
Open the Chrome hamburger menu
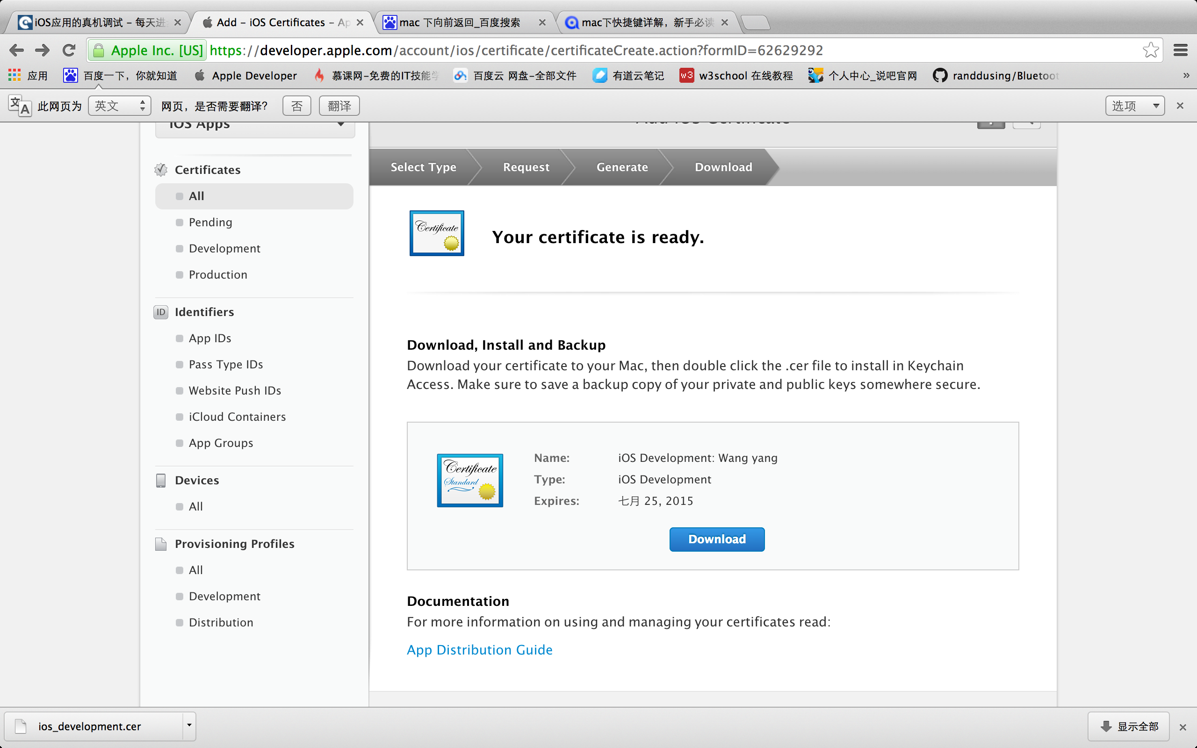tap(1181, 50)
